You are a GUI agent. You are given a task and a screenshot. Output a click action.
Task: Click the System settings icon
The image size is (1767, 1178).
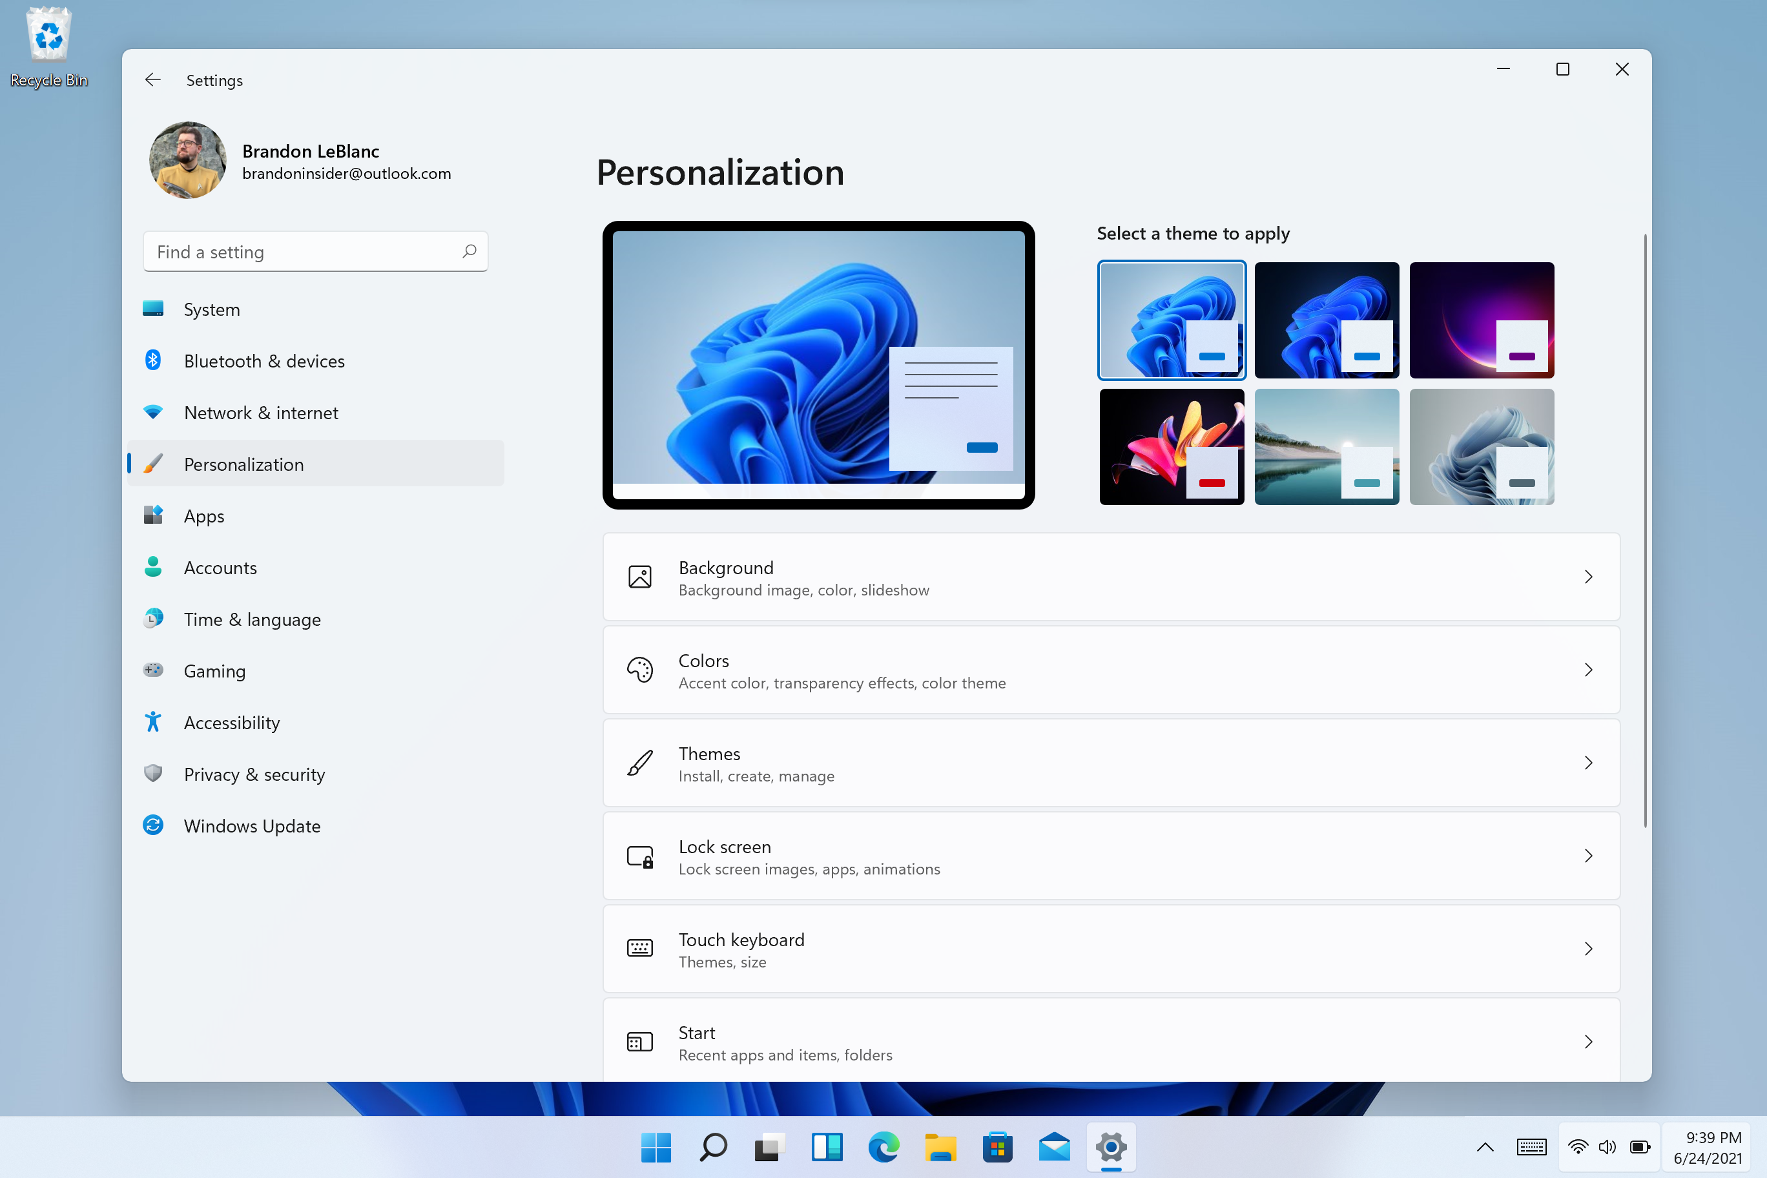152,307
